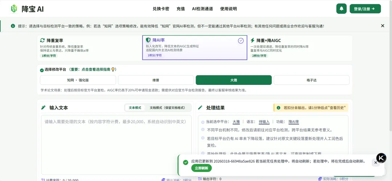Choose 维普 platform
392x181 pixels.
click(x=156, y=80)
